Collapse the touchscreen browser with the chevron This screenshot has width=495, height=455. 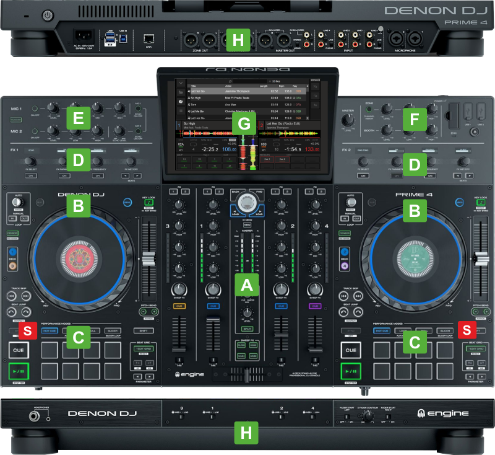point(181,83)
